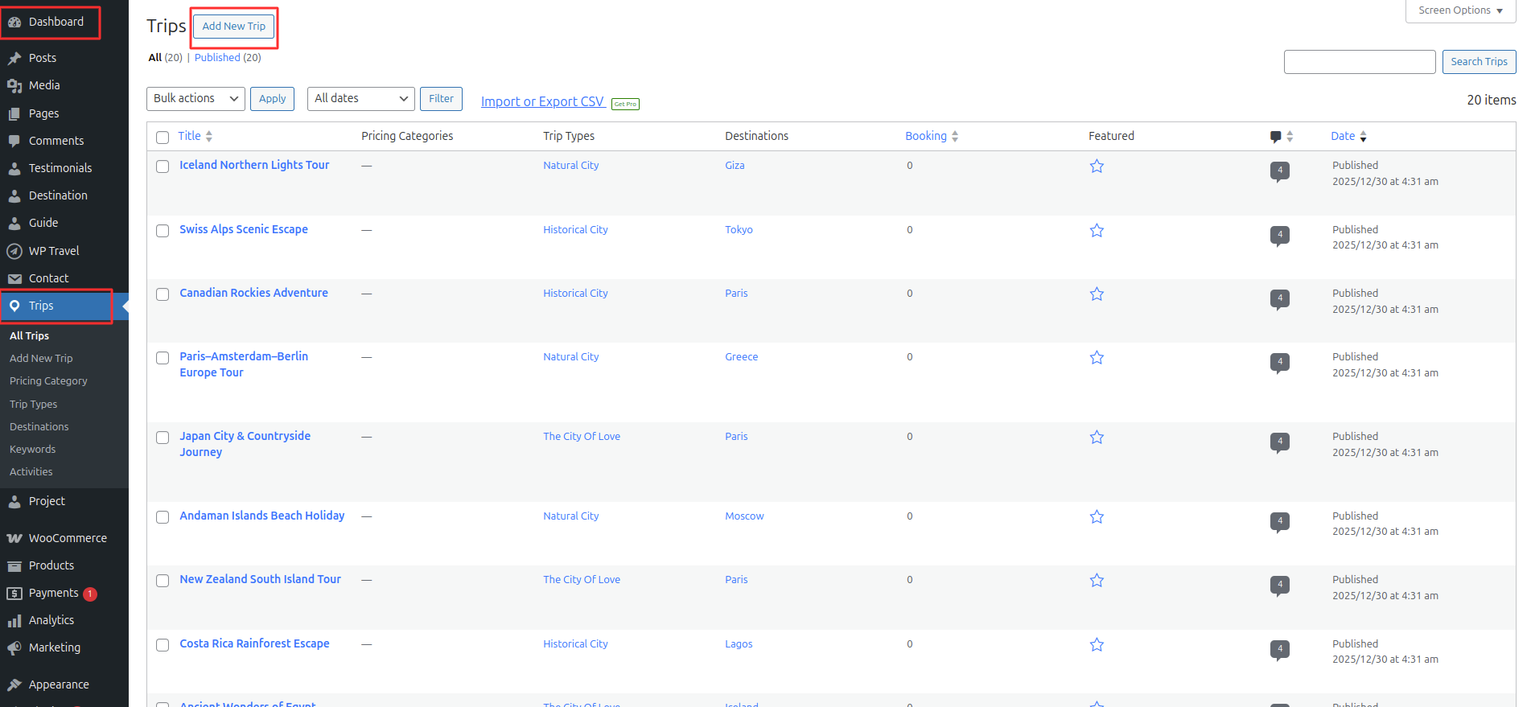Star the Iceland Northern Lights Tour as featured
This screenshot has width=1531, height=707.
coord(1097,166)
